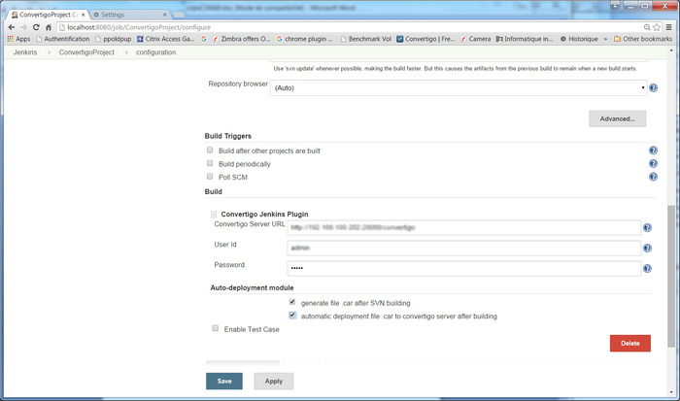Close the ConvertigoProject tab
The height and width of the screenshot is (401, 680).
84,15
